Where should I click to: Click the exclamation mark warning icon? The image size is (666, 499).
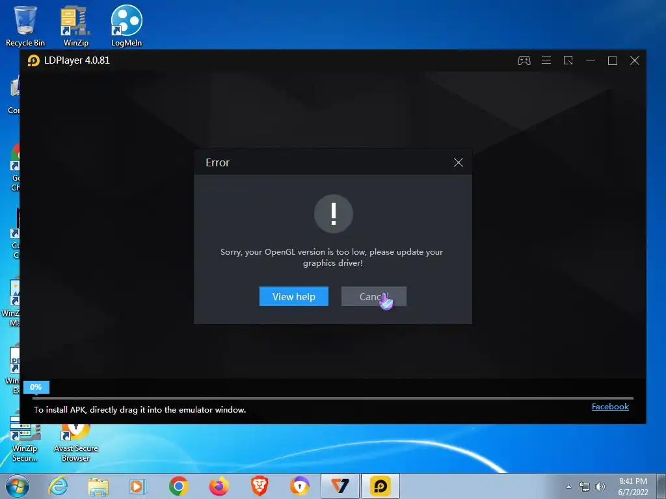(334, 214)
